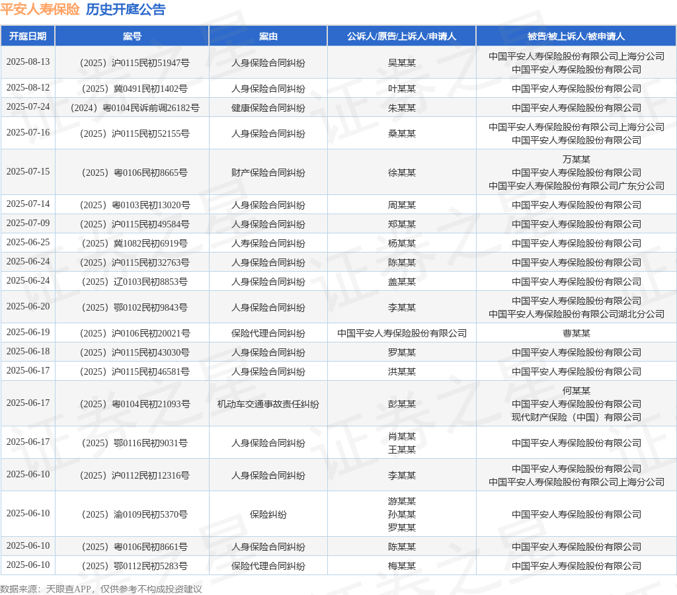
Task: Click defendant 万某某
Action: (x=576, y=159)
